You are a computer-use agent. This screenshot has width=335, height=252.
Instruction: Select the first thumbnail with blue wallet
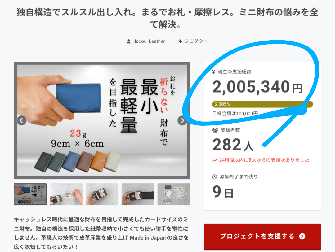coord(30,194)
